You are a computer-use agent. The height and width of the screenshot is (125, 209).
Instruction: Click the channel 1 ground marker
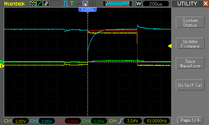2,66
